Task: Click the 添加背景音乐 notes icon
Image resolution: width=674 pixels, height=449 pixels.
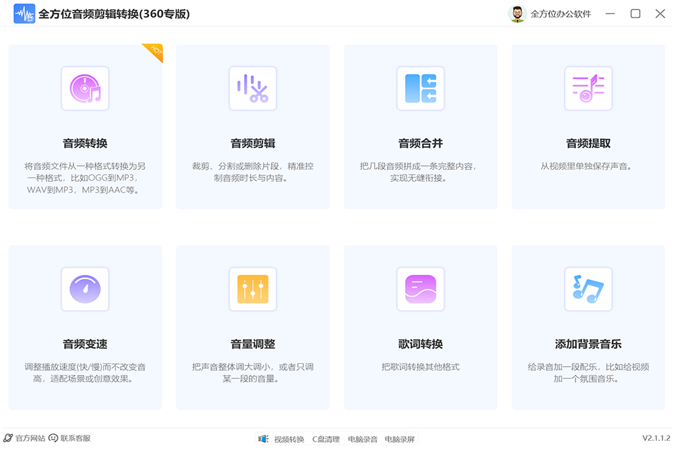Action: click(588, 289)
